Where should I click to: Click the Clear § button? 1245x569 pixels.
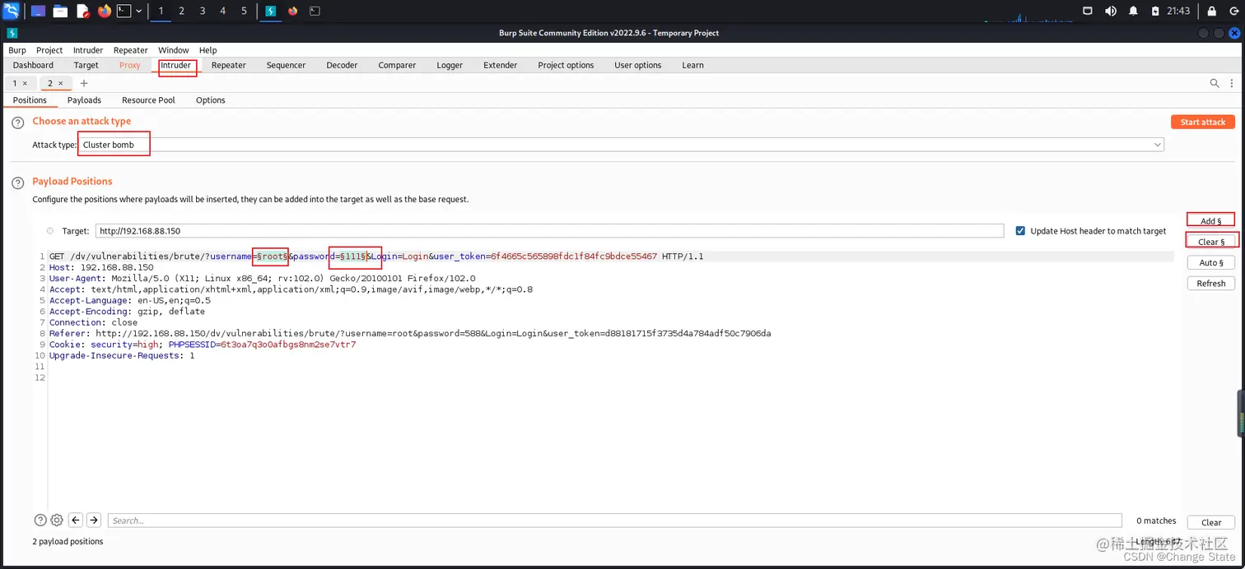point(1211,242)
